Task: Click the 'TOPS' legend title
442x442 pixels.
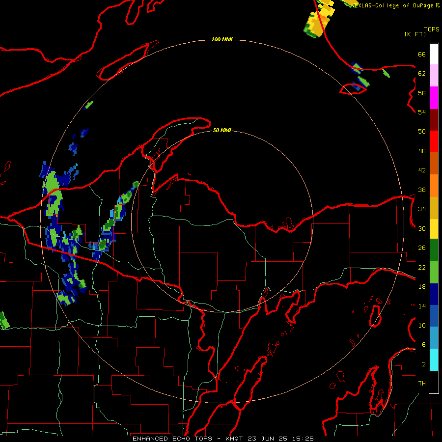Action: pyautogui.click(x=432, y=29)
